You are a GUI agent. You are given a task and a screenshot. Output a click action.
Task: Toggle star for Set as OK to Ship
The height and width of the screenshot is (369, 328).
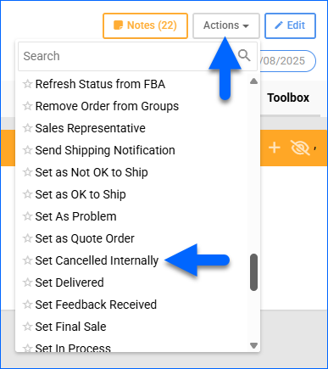[27, 194]
